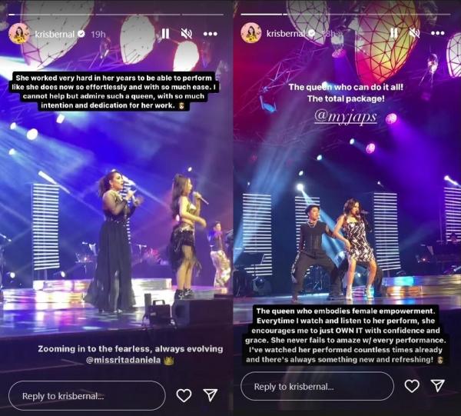Jump using right story progress bar
The height and width of the screenshot is (416, 461).
pos(346,14)
